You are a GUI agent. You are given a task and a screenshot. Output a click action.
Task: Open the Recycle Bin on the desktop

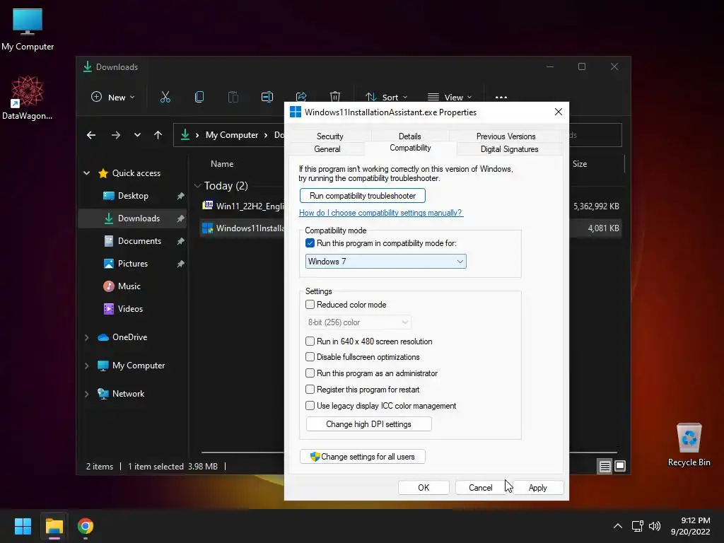pyautogui.click(x=689, y=445)
